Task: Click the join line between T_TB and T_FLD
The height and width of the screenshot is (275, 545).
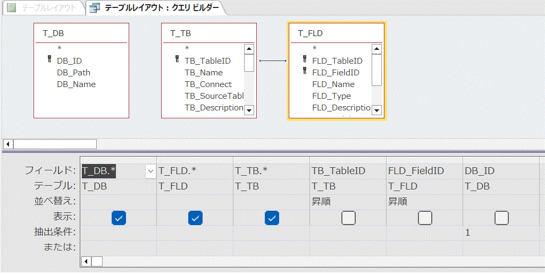Action: point(272,61)
